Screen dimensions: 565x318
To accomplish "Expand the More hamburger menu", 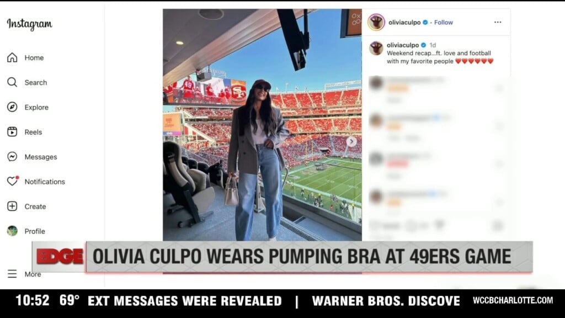I will tap(12, 274).
